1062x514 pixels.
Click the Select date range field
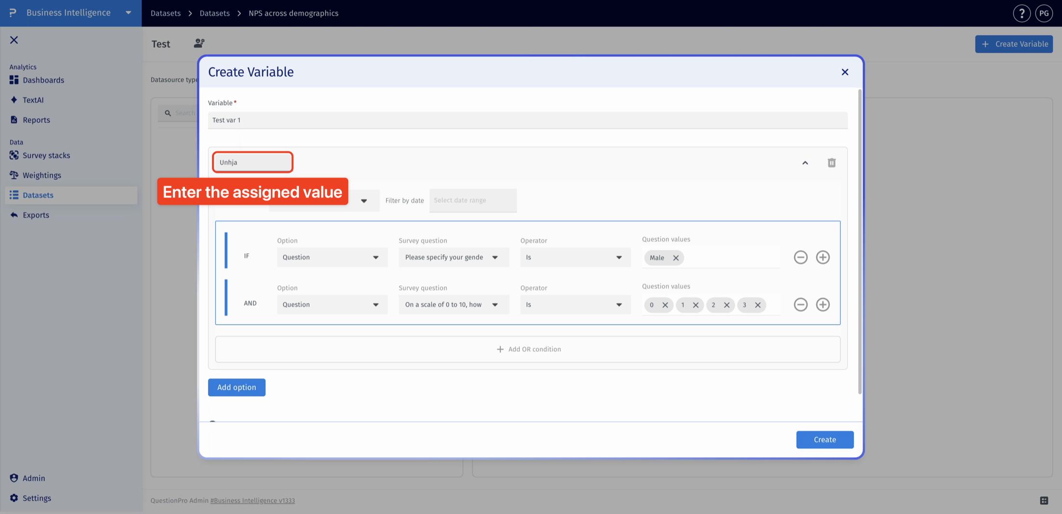pos(473,200)
